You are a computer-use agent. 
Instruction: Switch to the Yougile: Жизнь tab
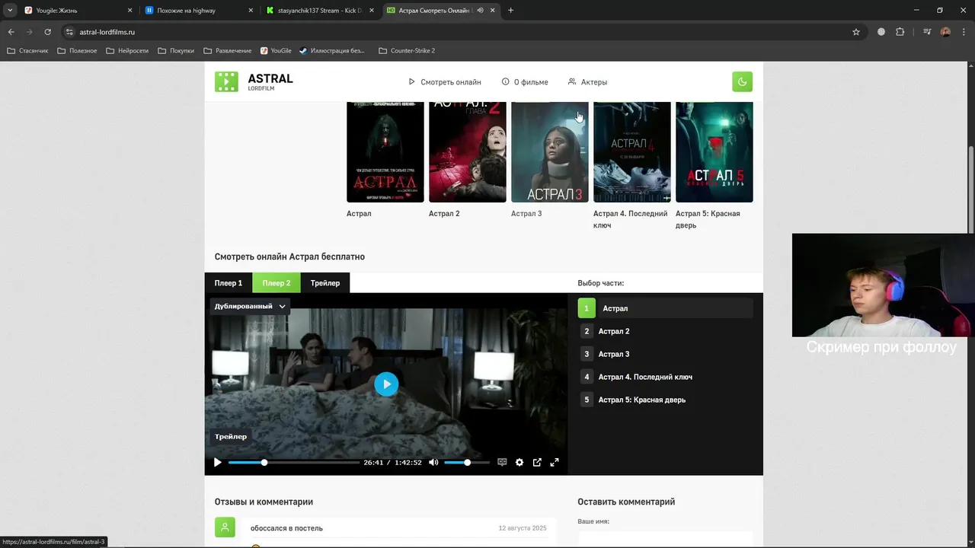click(78, 11)
